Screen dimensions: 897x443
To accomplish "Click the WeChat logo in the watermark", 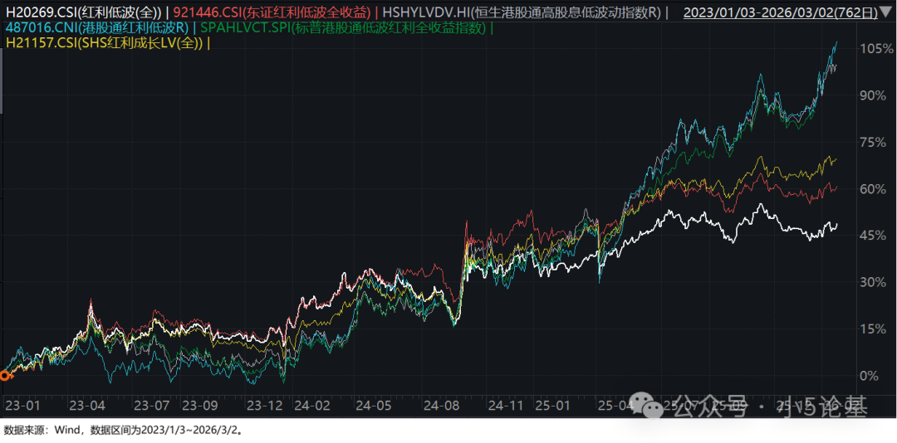I will click(648, 405).
